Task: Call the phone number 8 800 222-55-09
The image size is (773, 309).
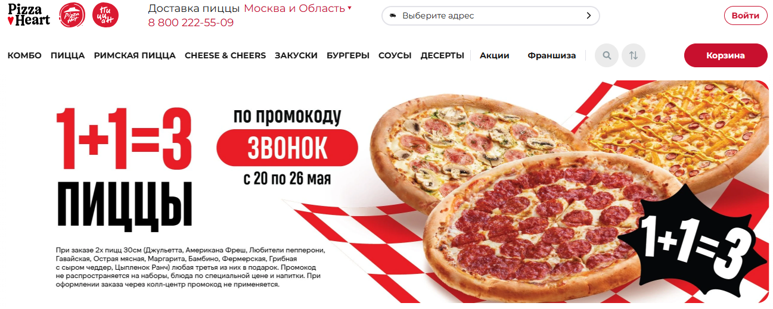Action: click(x=191, y=23)
